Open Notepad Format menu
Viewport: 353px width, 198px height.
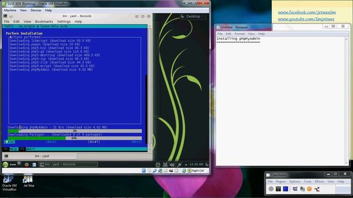239,34
